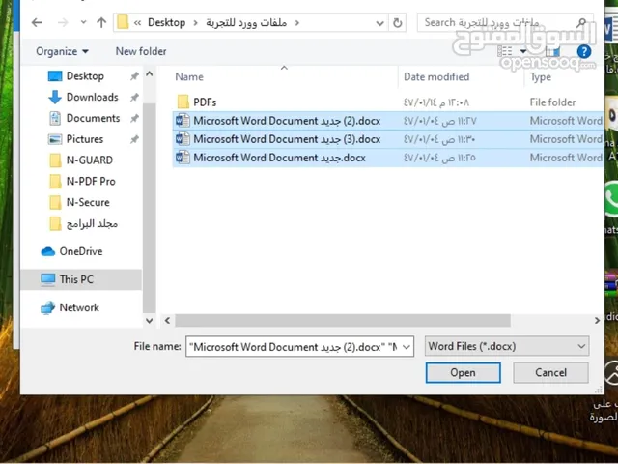This screenshot has height=464, width=618.
Task: Click the search magnifier icon
Action: click(581, 23)
